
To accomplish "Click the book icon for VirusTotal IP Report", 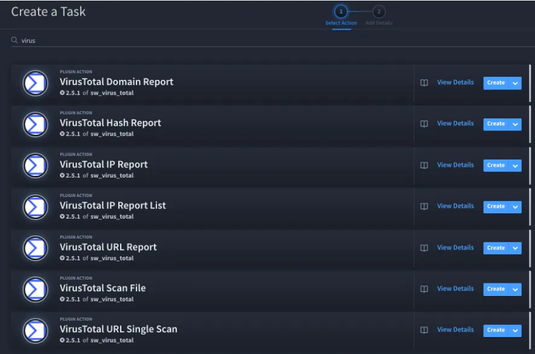I will tap(424, 166).
